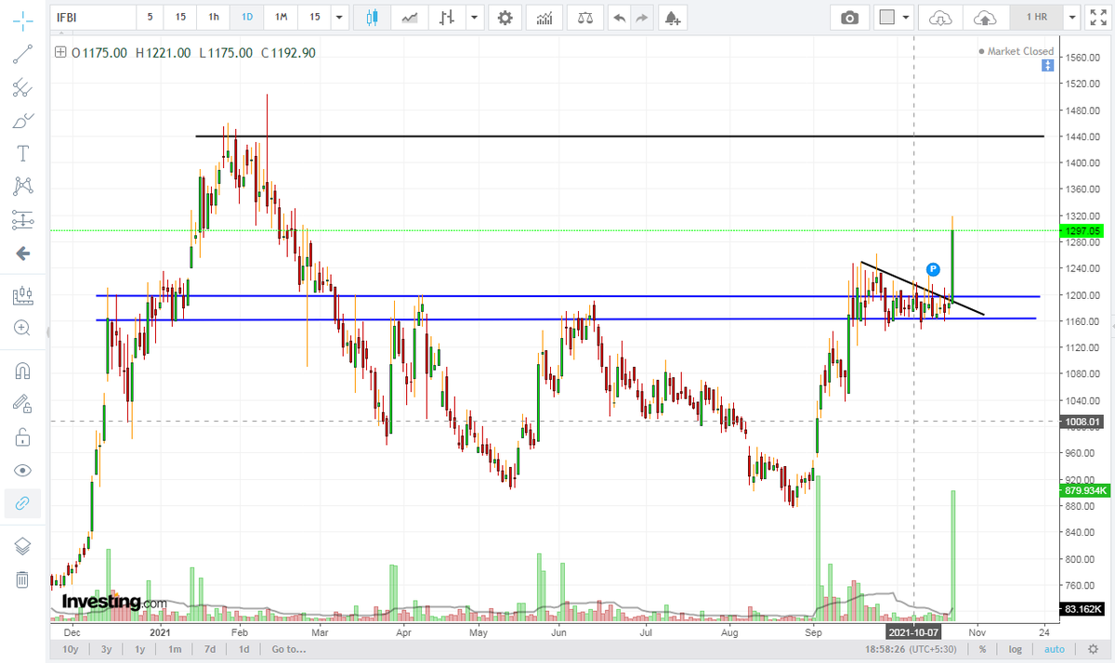Select the 10y range
The image size is (1115, 663).
(71, 649)
